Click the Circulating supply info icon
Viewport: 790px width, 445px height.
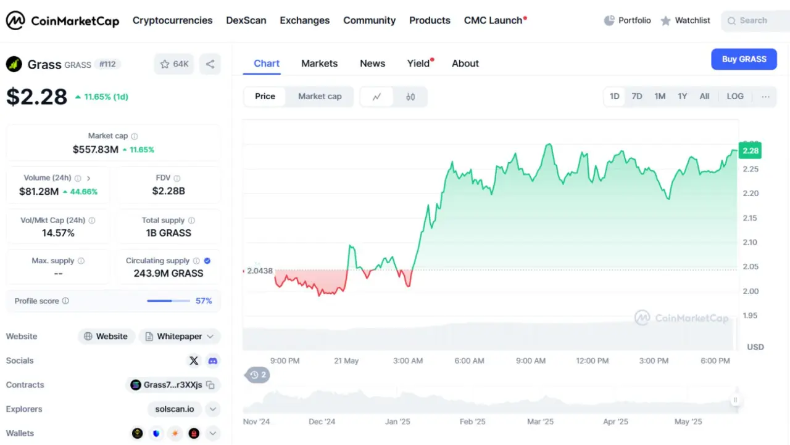(x=196, y=261)
